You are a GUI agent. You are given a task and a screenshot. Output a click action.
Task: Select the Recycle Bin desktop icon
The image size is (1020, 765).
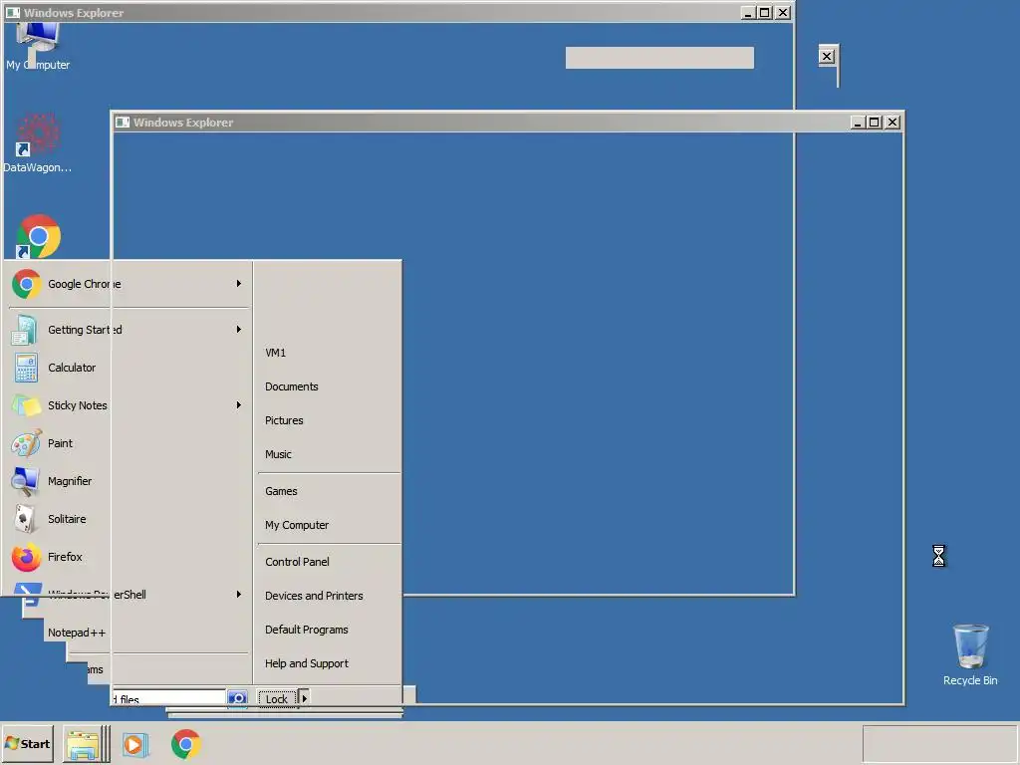(970, 655)
